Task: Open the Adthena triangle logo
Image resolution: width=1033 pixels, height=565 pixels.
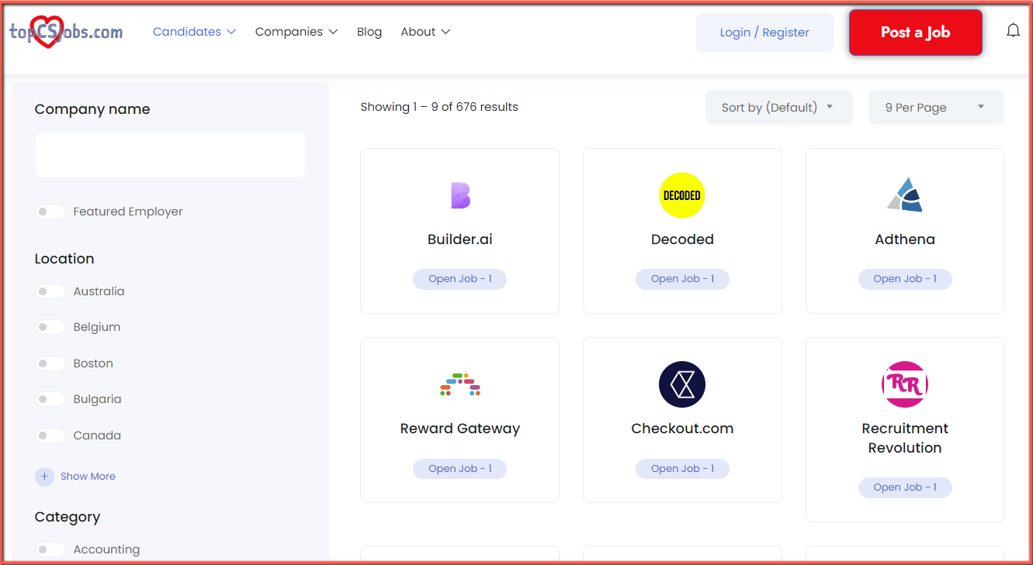Action: point(905,195)
